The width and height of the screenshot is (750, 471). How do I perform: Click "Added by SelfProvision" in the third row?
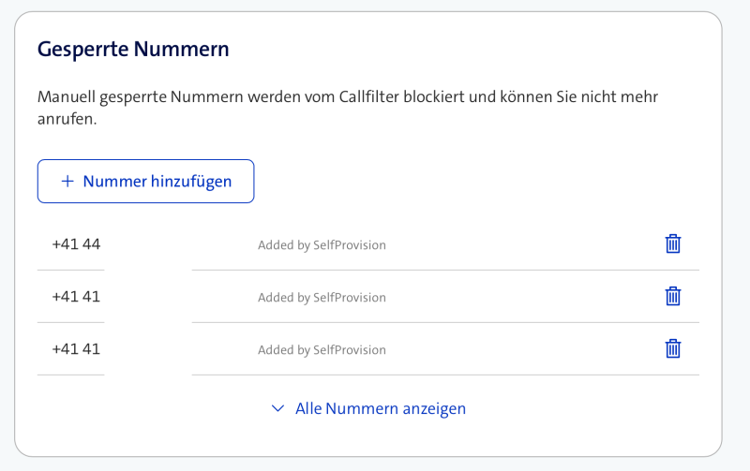tap(322, 350)
